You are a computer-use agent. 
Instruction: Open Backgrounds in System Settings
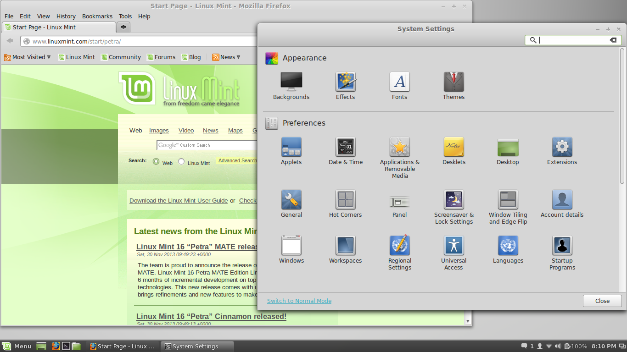click(291, 86)
